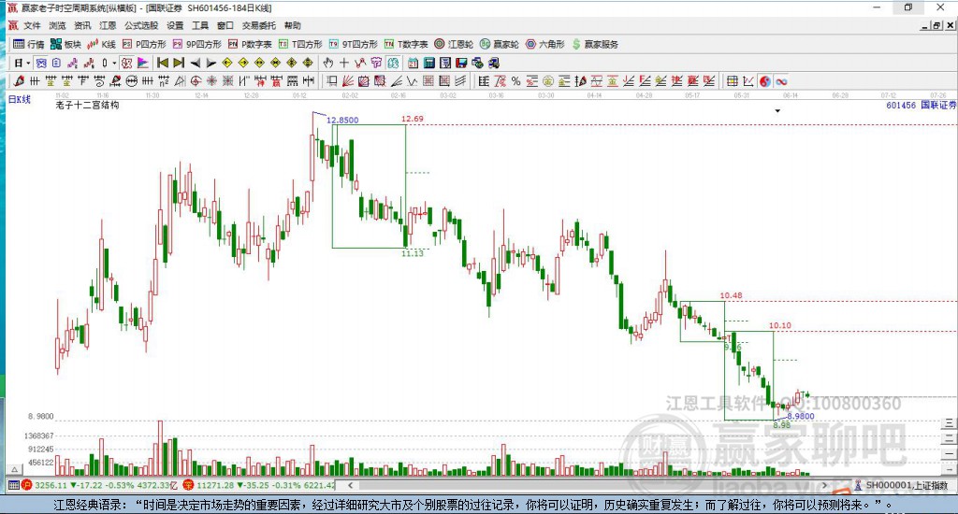Click the 601456 国联证券 stock label

click(921, 105)
